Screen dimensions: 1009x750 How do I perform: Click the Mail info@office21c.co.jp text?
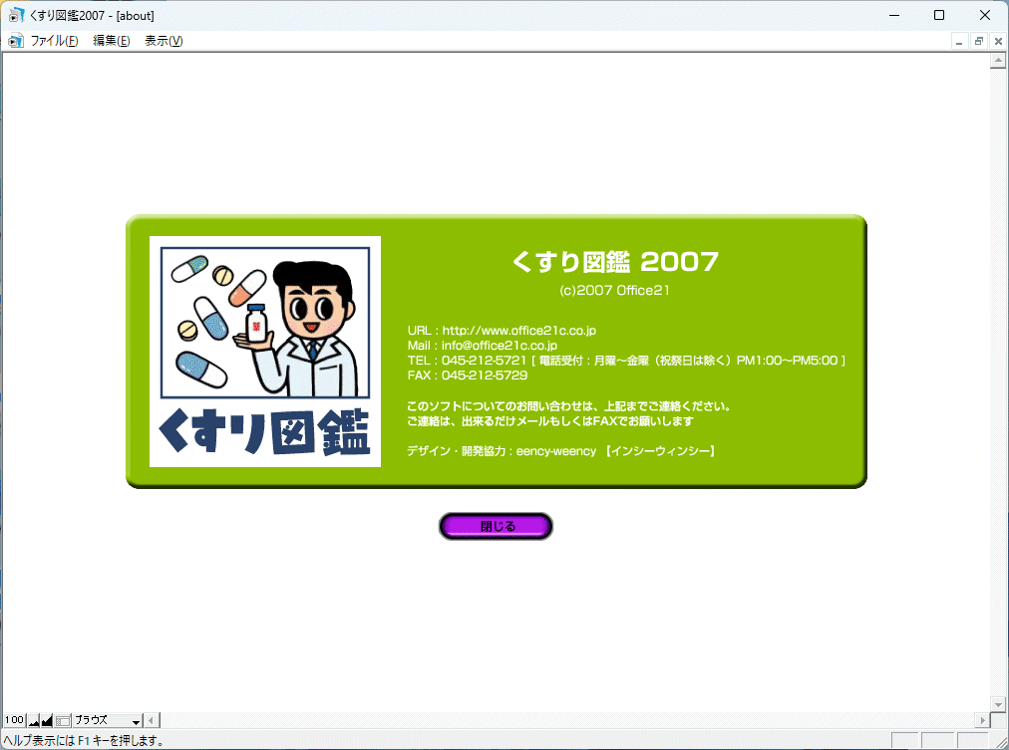coord(483,345)
